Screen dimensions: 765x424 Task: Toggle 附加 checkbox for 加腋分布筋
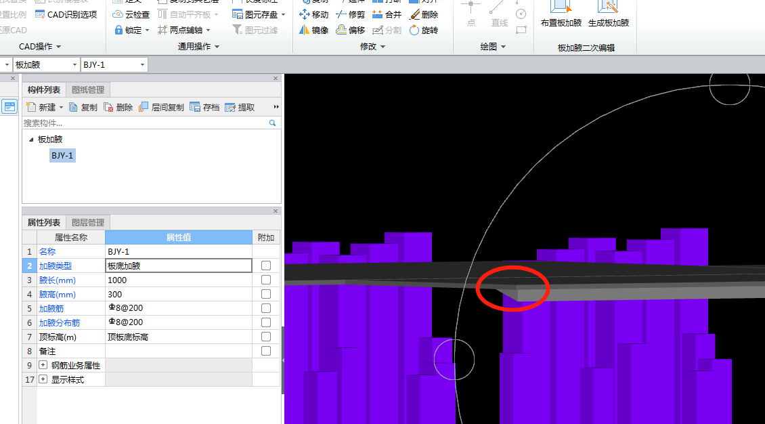coord(266,322)
